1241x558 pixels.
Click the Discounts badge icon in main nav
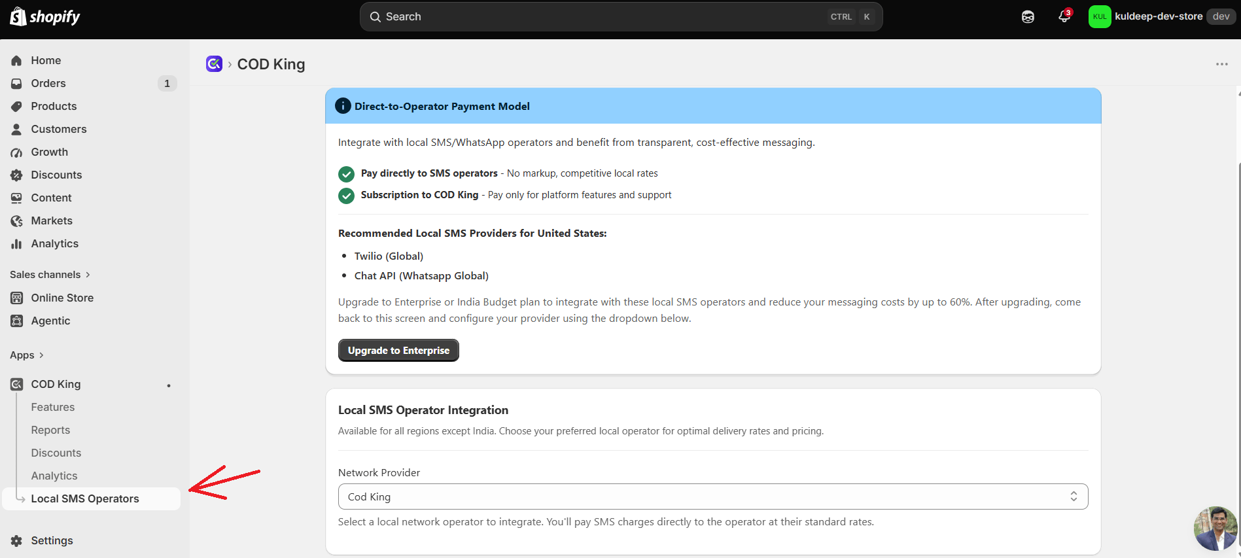17,175
